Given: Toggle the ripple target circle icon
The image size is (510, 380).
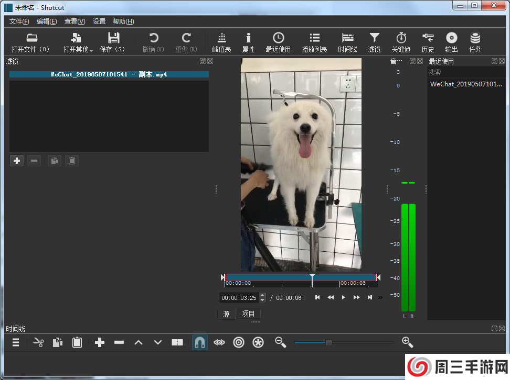Looking at the screenshot, I should click(x=239, y=342).
